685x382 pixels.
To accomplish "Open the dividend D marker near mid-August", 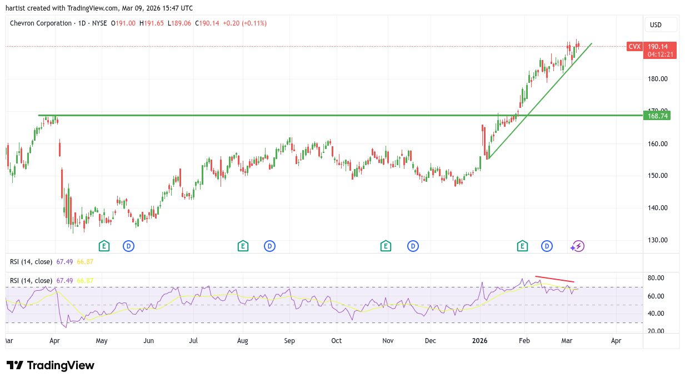I will pos(269,246).
